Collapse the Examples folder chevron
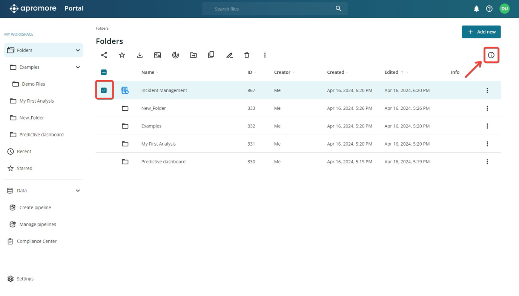 (78, 67)
